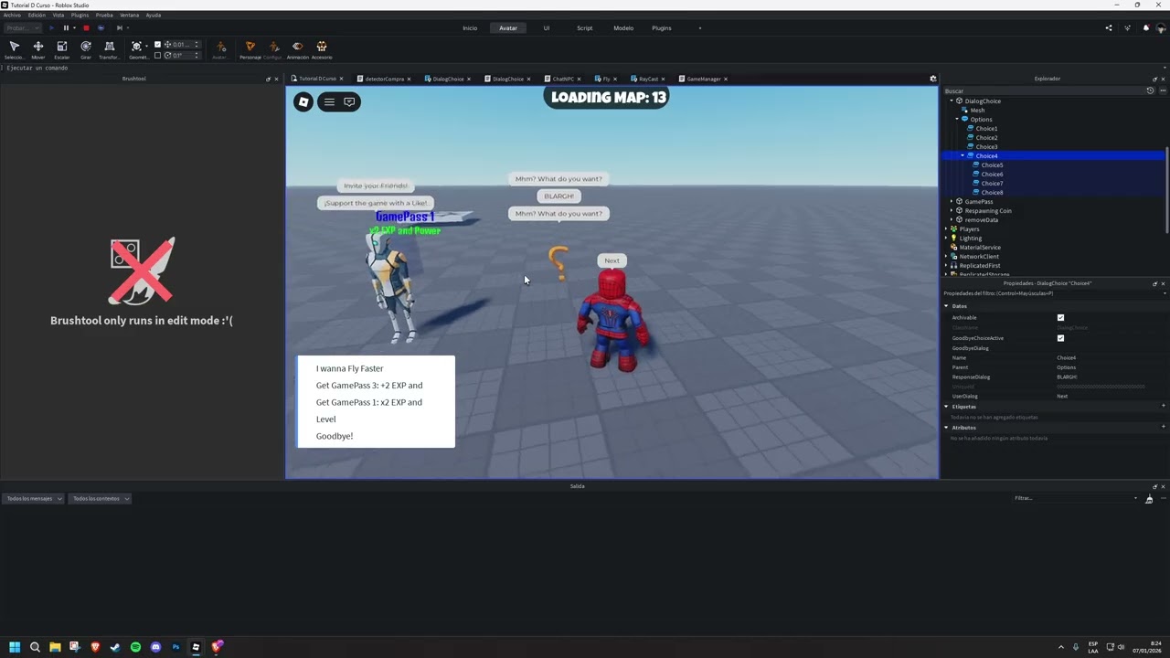This screenshot has width=1170, height=658.
Task: Expand the Lighting service node
Action: 946,238
